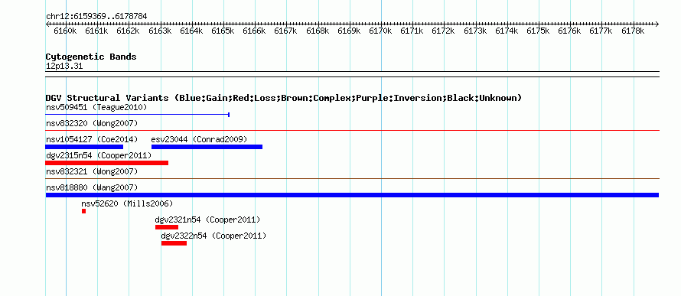Viewport: 681px width, 296px height.
Task: Click the dgv2322n54 (Cooper2011) label
Action: tap(213, 236)
